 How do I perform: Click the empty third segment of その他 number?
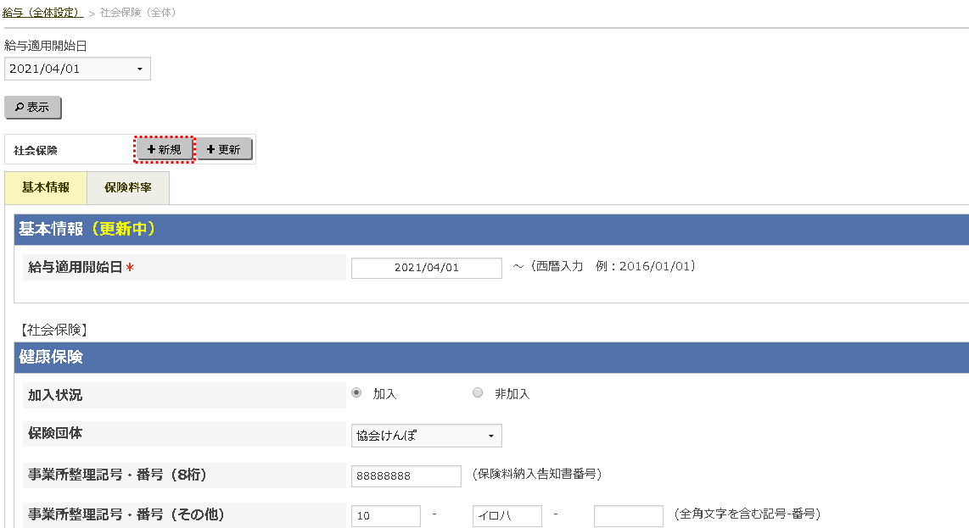pyautogui.click(x=628, y=515)
